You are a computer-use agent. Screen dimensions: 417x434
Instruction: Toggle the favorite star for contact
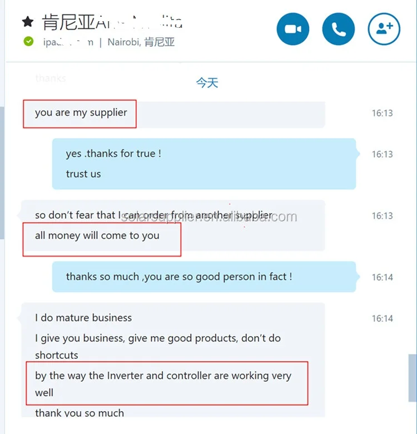28,22
